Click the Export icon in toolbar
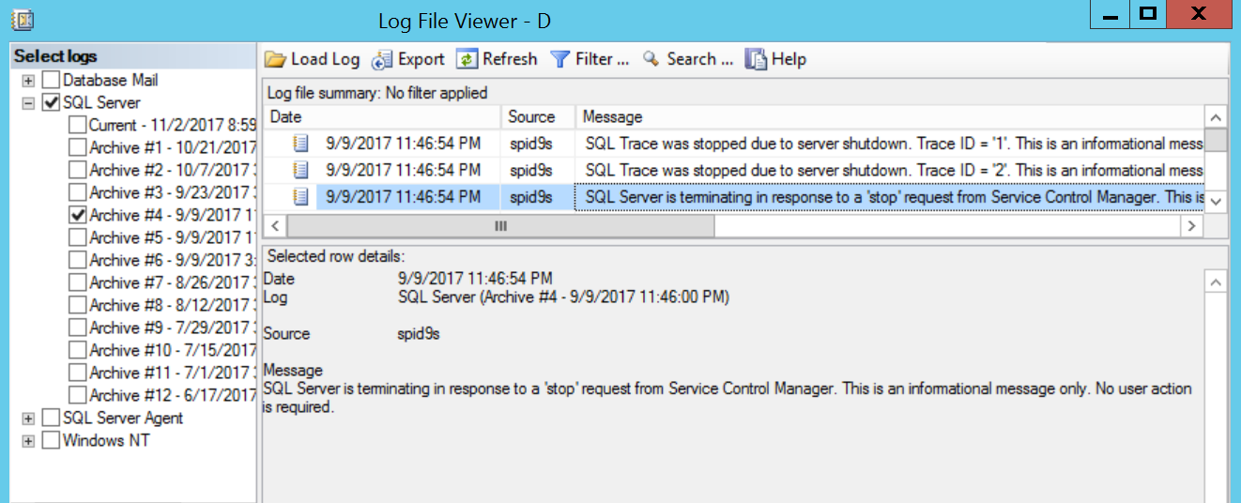The image size is (1241, 503). pos(382,59)
